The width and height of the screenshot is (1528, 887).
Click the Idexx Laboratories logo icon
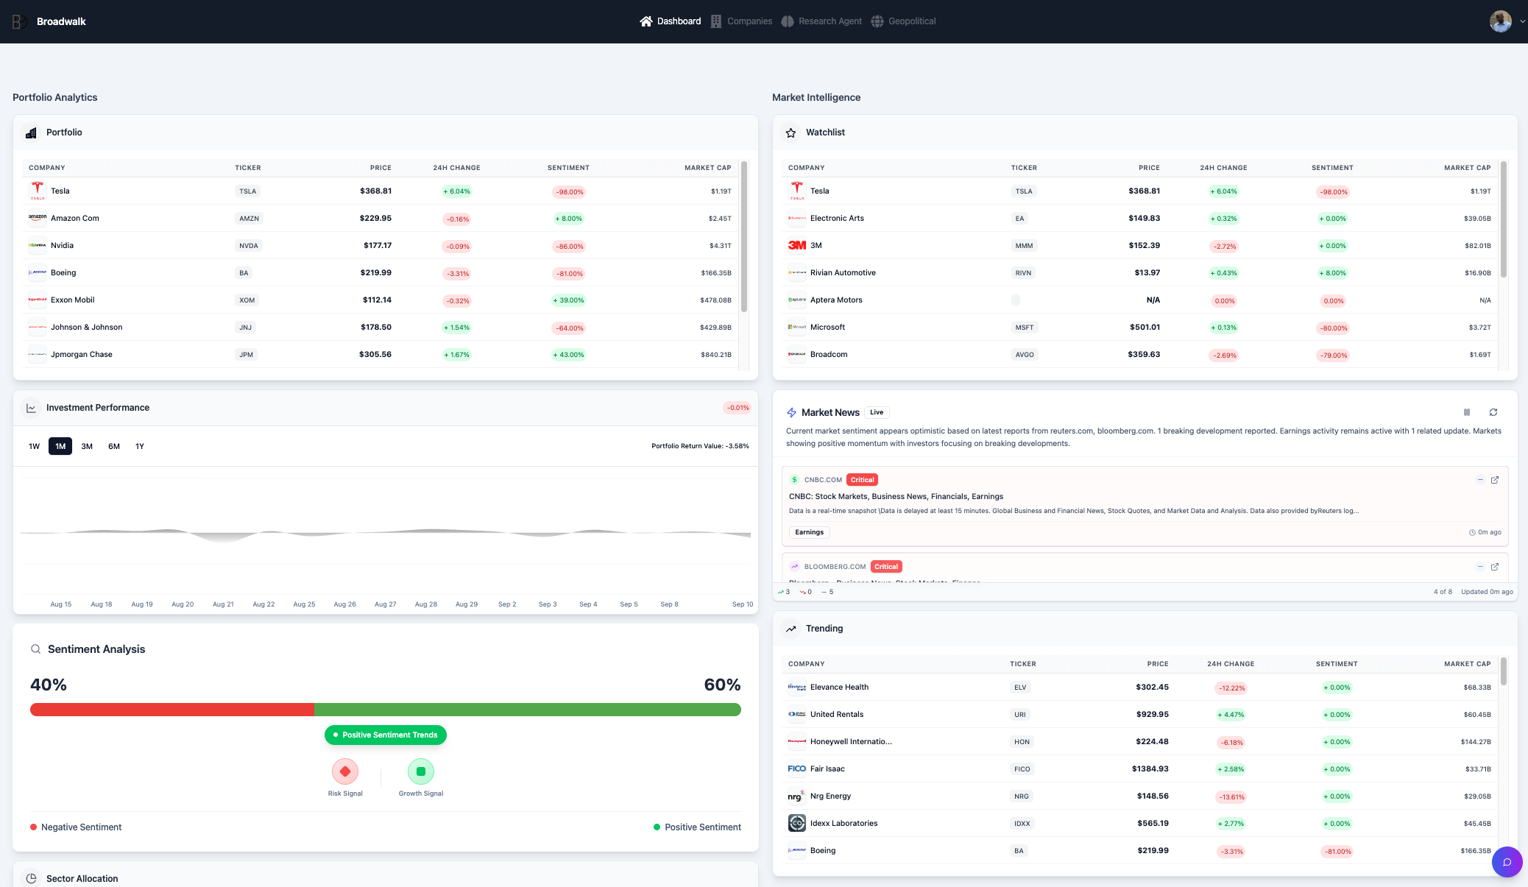tap(797, 823)
